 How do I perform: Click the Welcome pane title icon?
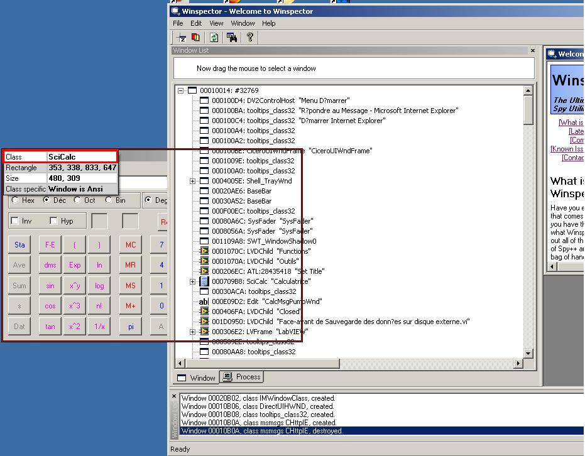click(x=552, y=54)
